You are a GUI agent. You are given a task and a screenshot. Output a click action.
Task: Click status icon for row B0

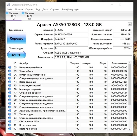click(x=10, y=100)
